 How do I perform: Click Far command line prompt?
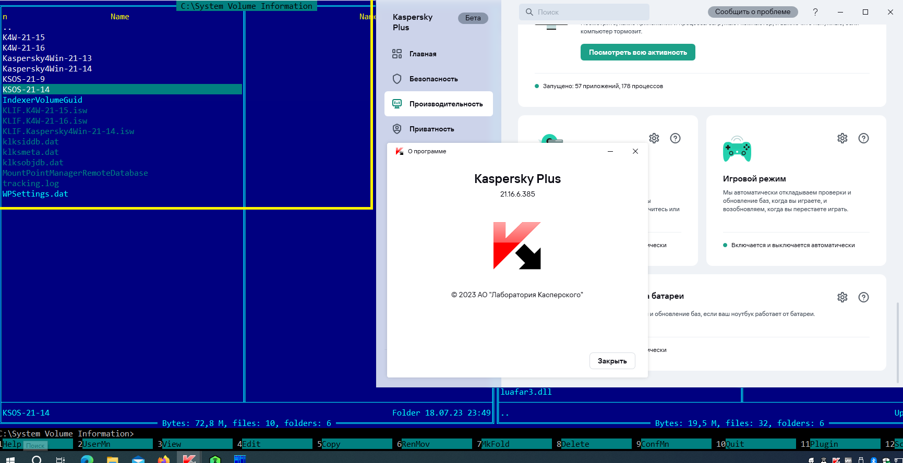67,434
